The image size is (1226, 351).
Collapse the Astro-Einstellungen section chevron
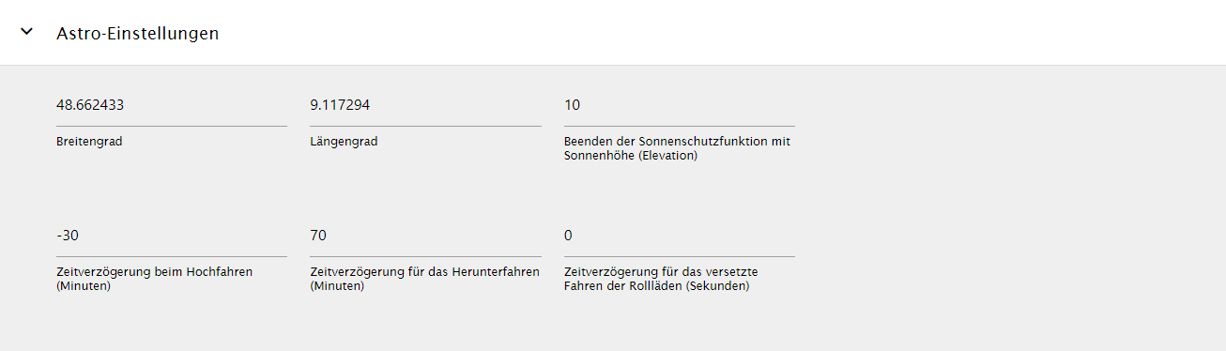coord(27,32)
